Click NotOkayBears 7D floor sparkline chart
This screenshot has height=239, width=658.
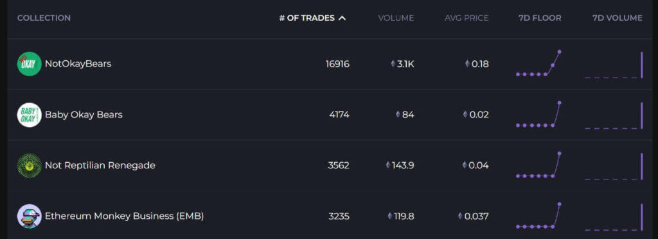click(x=539, y=63)
